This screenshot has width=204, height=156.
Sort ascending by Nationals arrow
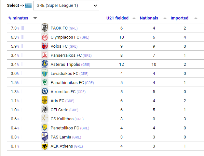[x=165, y=18]
